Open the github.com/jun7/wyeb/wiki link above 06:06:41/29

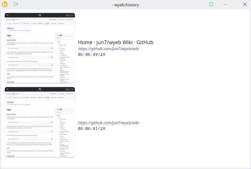click(108, 123)
